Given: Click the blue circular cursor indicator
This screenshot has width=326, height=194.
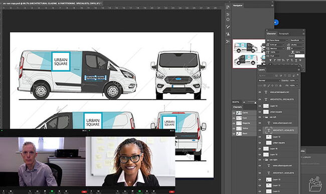Looking at the screenshot, I should pos(276,22).
